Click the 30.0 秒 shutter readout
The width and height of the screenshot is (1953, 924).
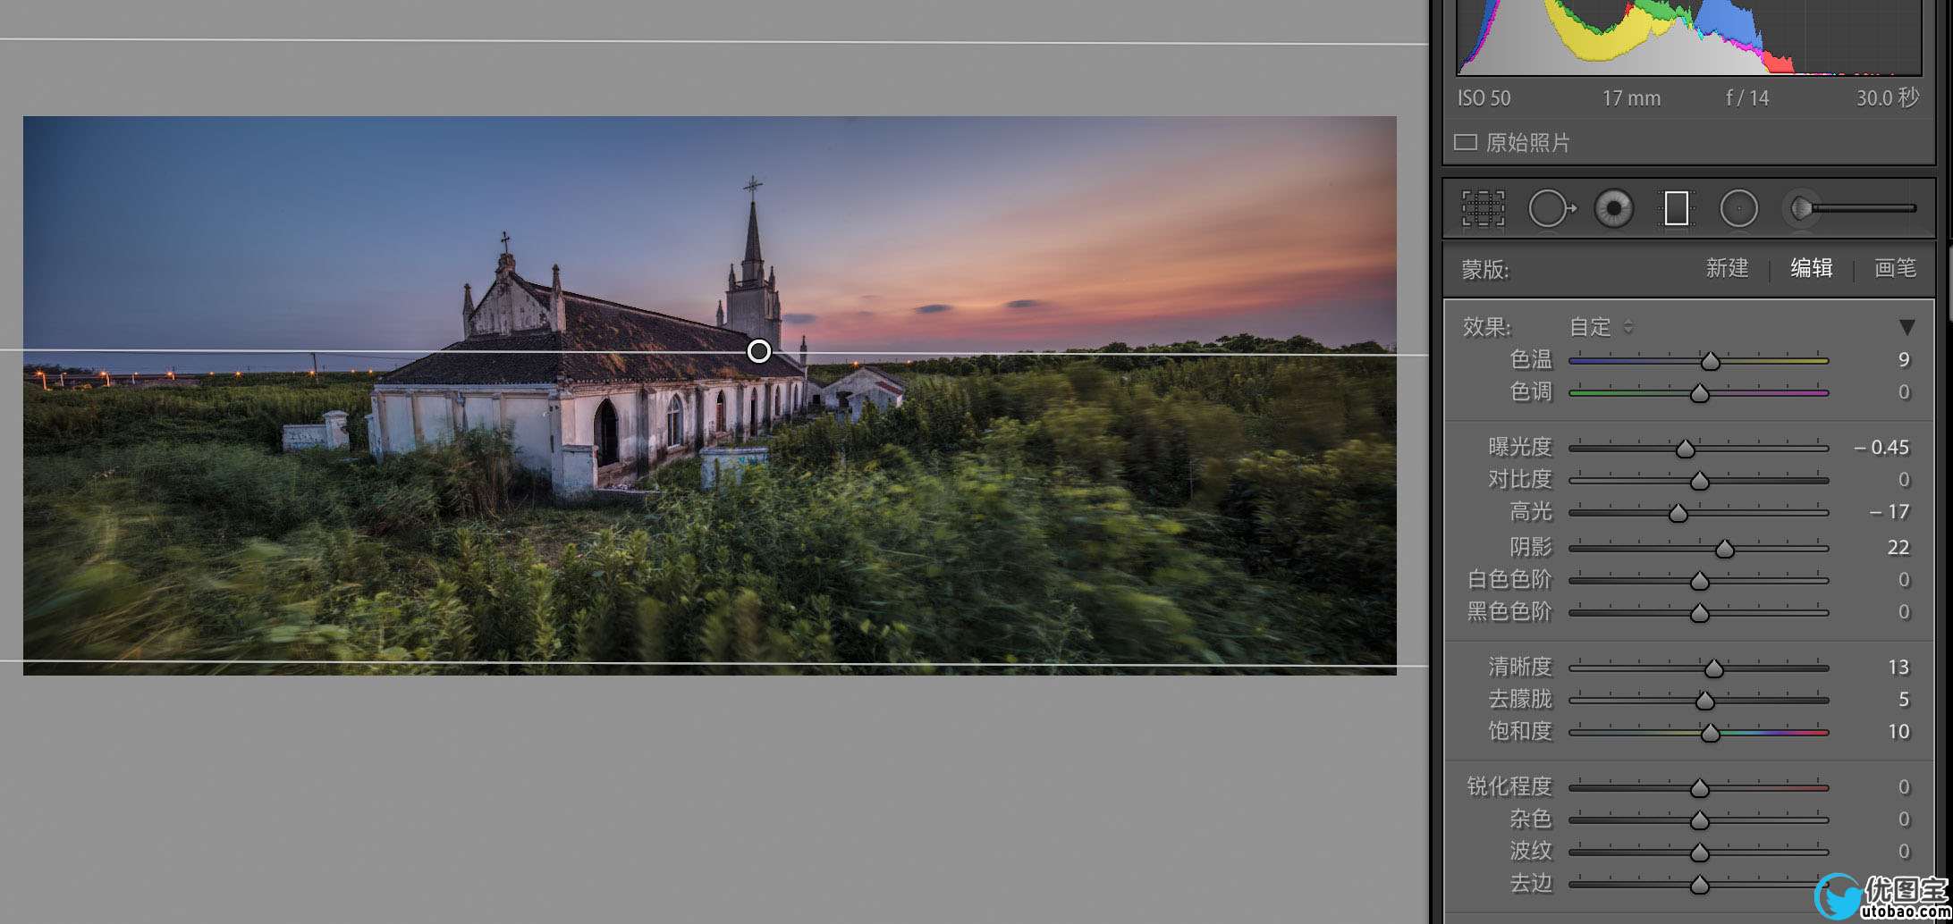[1887, 97]
